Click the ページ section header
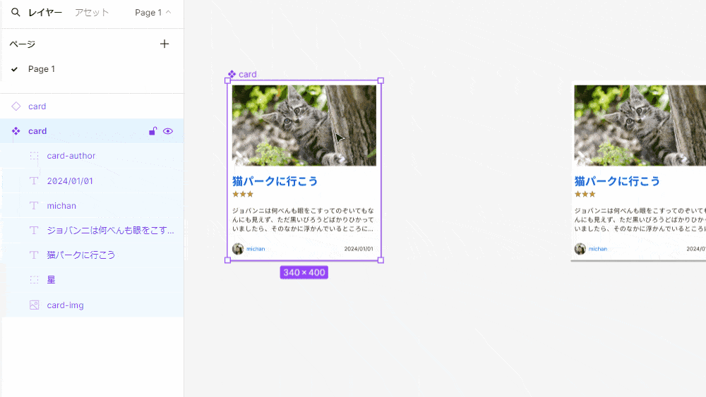The image size is (706, 397). point(23,44)
